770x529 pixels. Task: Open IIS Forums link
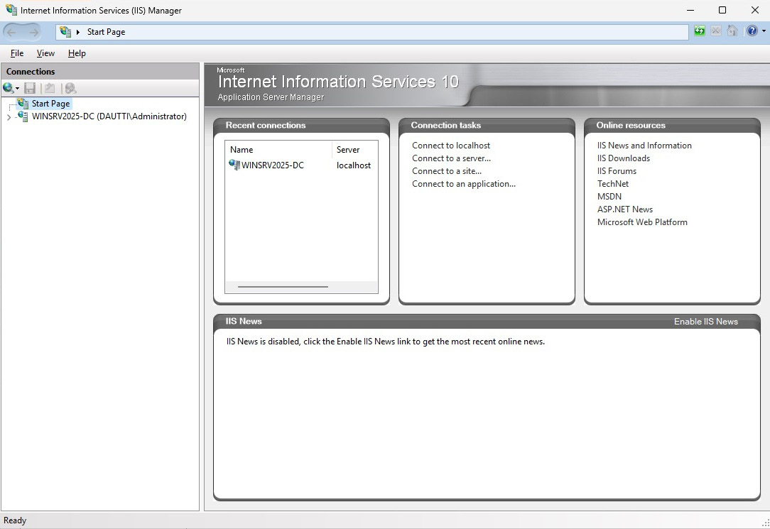617,171
